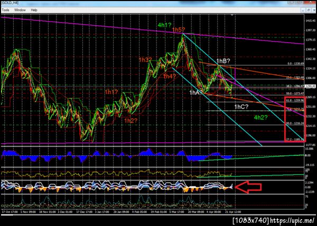The height and width of the screenshot is (226, 317).
Task: Click Fibonacci level '50.0 - 1273.47'
Action: click(x=295, y=93)
